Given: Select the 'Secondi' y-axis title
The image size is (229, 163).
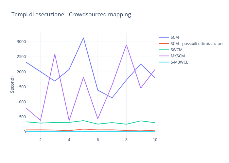Looking at the screenshot, I should [12, 84].
